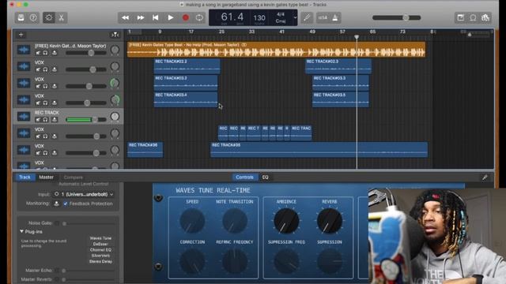Click bar 33 on the timeline ruler
Image resolution: width=506 pixels, height=284 pixels.
coord(251,32)
